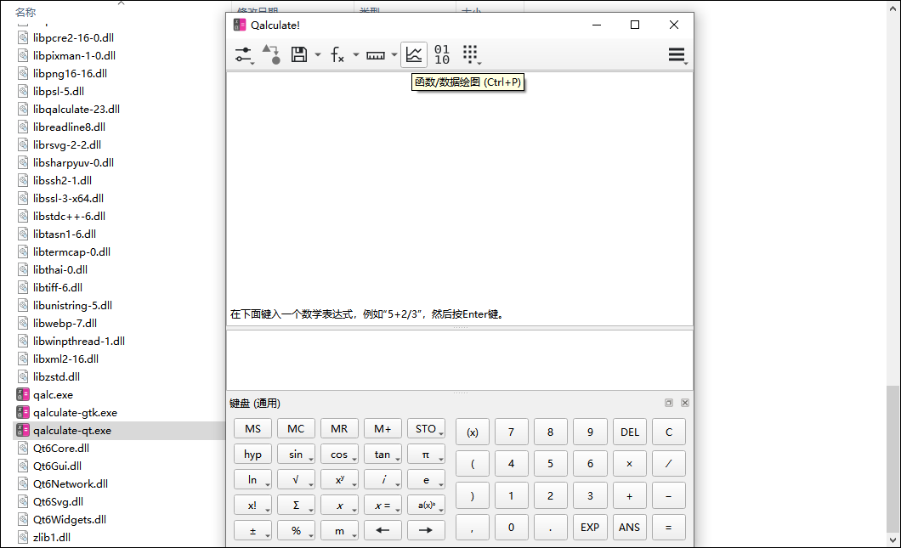Click the equals key on the keypad
Viewport: 901px width, 548px height.
(668, 528)
